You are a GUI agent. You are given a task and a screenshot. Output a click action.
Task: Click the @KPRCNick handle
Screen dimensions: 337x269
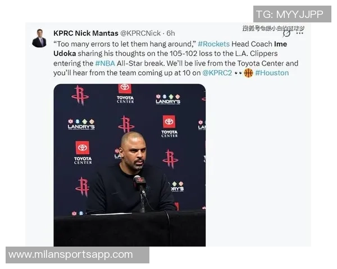tap(140, 33)
